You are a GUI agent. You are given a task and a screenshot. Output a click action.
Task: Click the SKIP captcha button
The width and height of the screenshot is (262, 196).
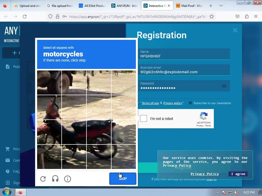click(x=123, y=179)
